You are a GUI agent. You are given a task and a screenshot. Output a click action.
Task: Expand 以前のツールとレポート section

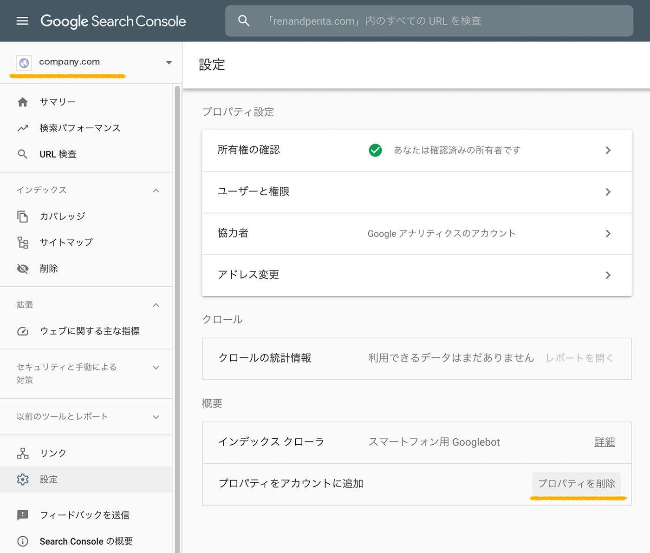coord(156,417)
